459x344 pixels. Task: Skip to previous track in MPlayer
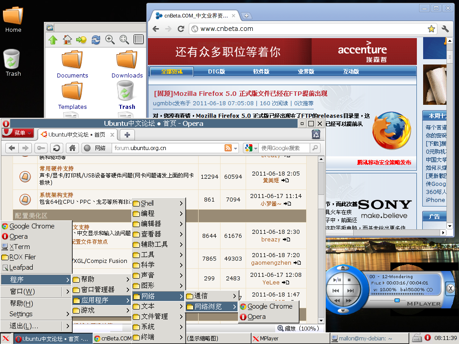point(336,290)
